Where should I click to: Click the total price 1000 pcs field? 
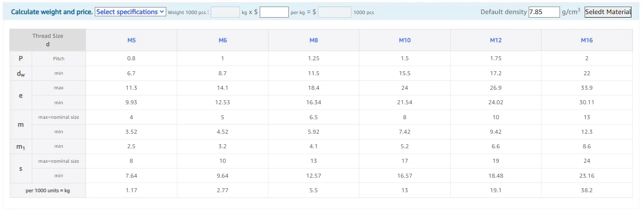(x=335, y=12)
